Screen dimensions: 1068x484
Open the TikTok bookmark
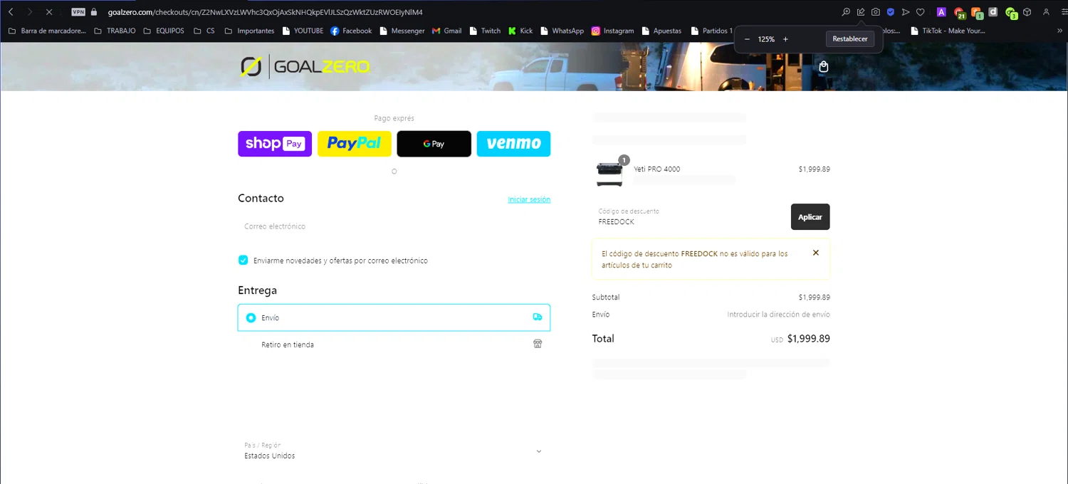[948, 31]
